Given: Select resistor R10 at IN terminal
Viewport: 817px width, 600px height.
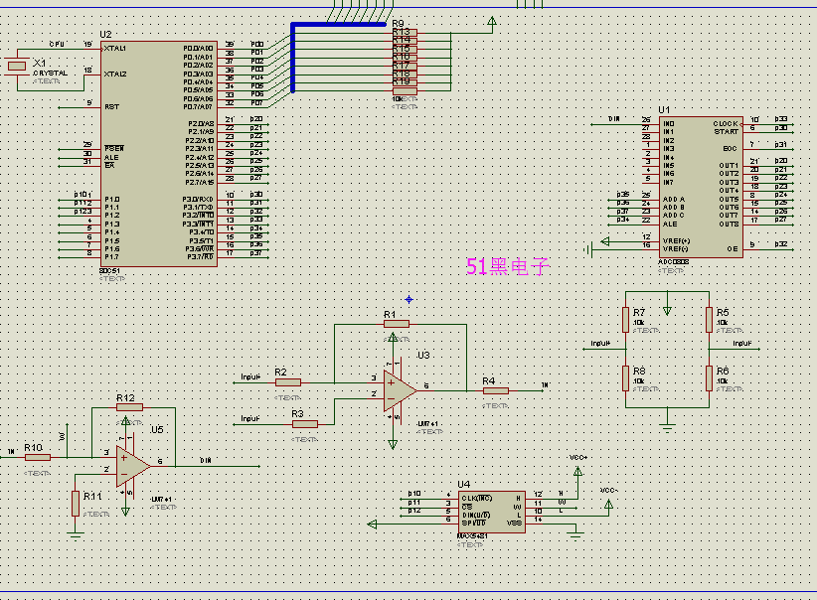Looking at the screenshot, I should coord(38,457).
